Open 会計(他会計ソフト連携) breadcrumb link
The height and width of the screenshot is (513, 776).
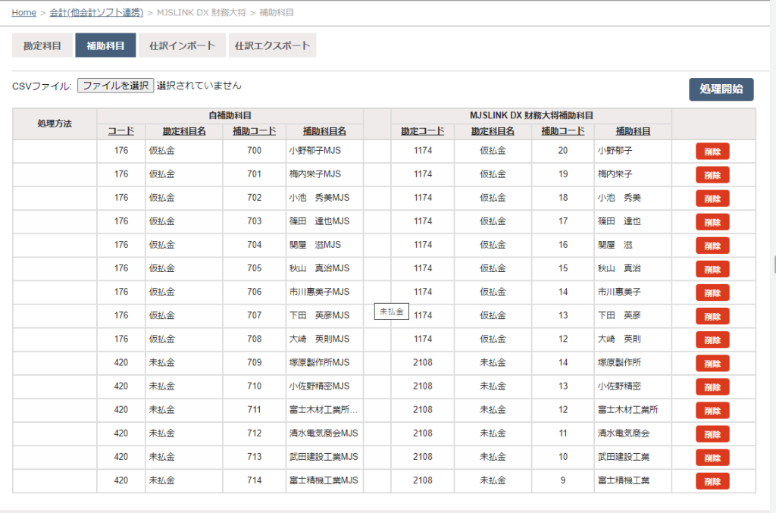tap(96, 12)
